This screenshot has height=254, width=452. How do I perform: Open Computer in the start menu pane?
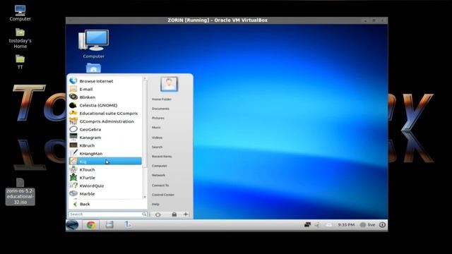(x=160, y=166)
